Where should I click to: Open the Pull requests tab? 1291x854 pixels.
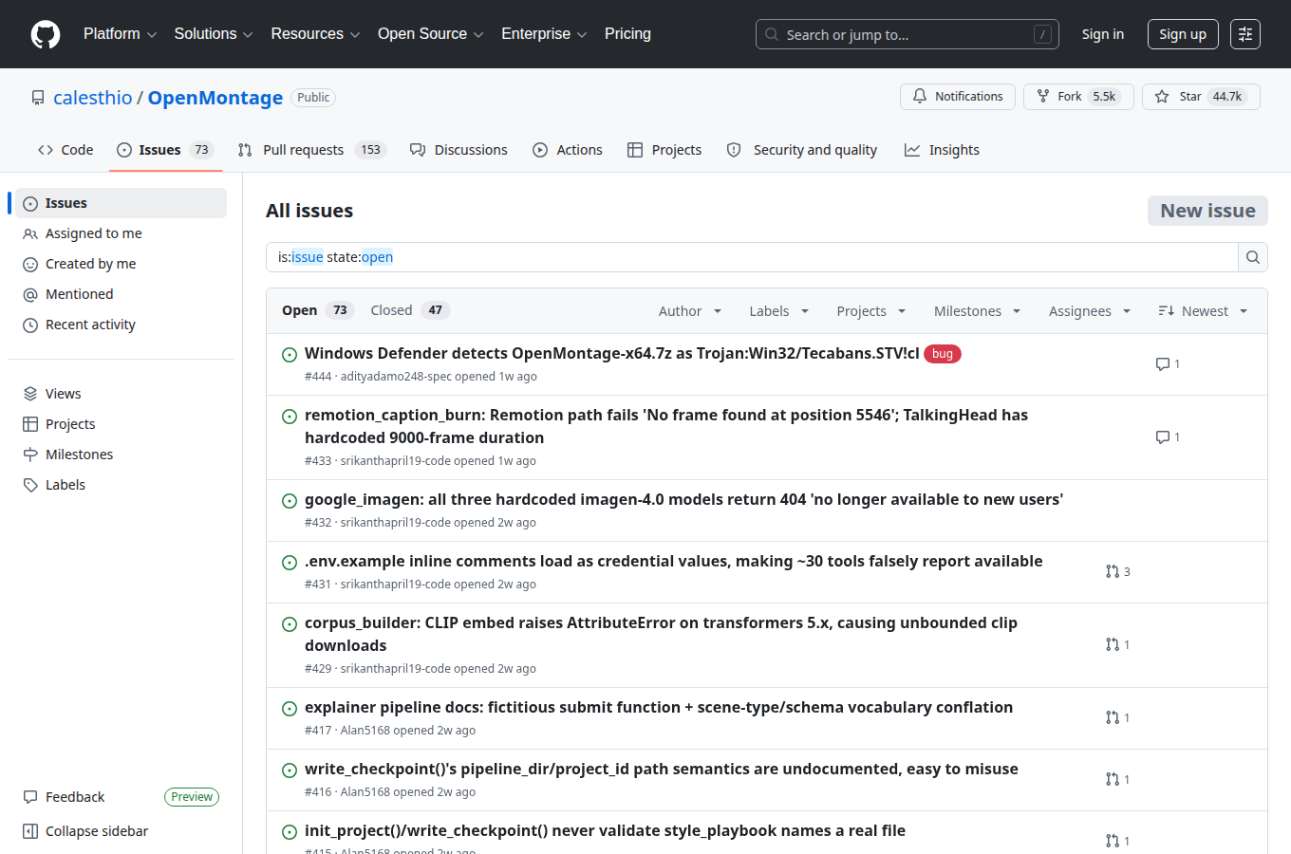[x=311, y=150]
